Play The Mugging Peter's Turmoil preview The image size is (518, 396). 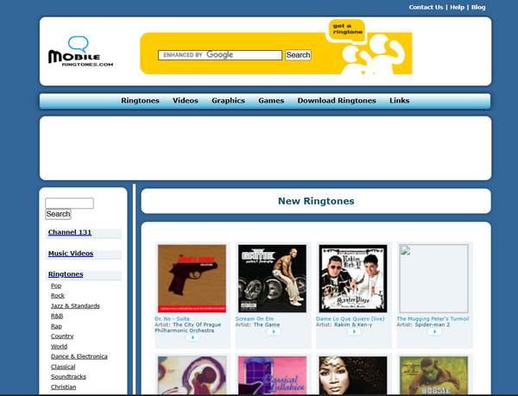[435, 331]
